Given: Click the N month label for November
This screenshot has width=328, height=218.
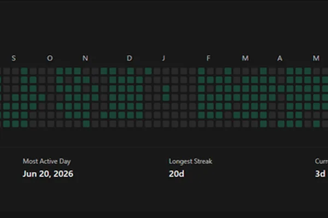Looking at the screenshot, I should (x=85, y=58).
